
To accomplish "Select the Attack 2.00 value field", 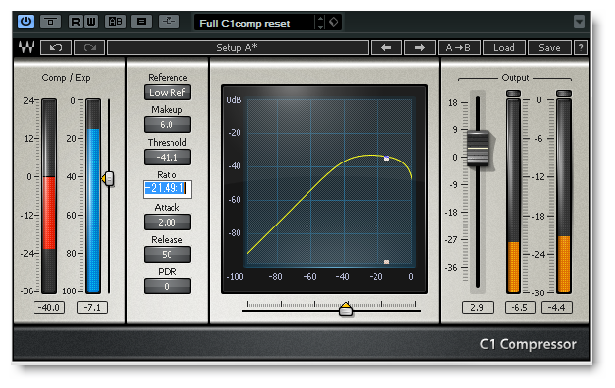I will [x=168, y=223].
